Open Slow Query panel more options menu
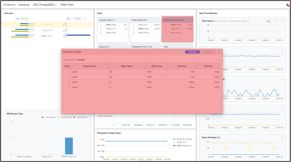Screen dimensions: 291x162 click(x=282, y=21)
